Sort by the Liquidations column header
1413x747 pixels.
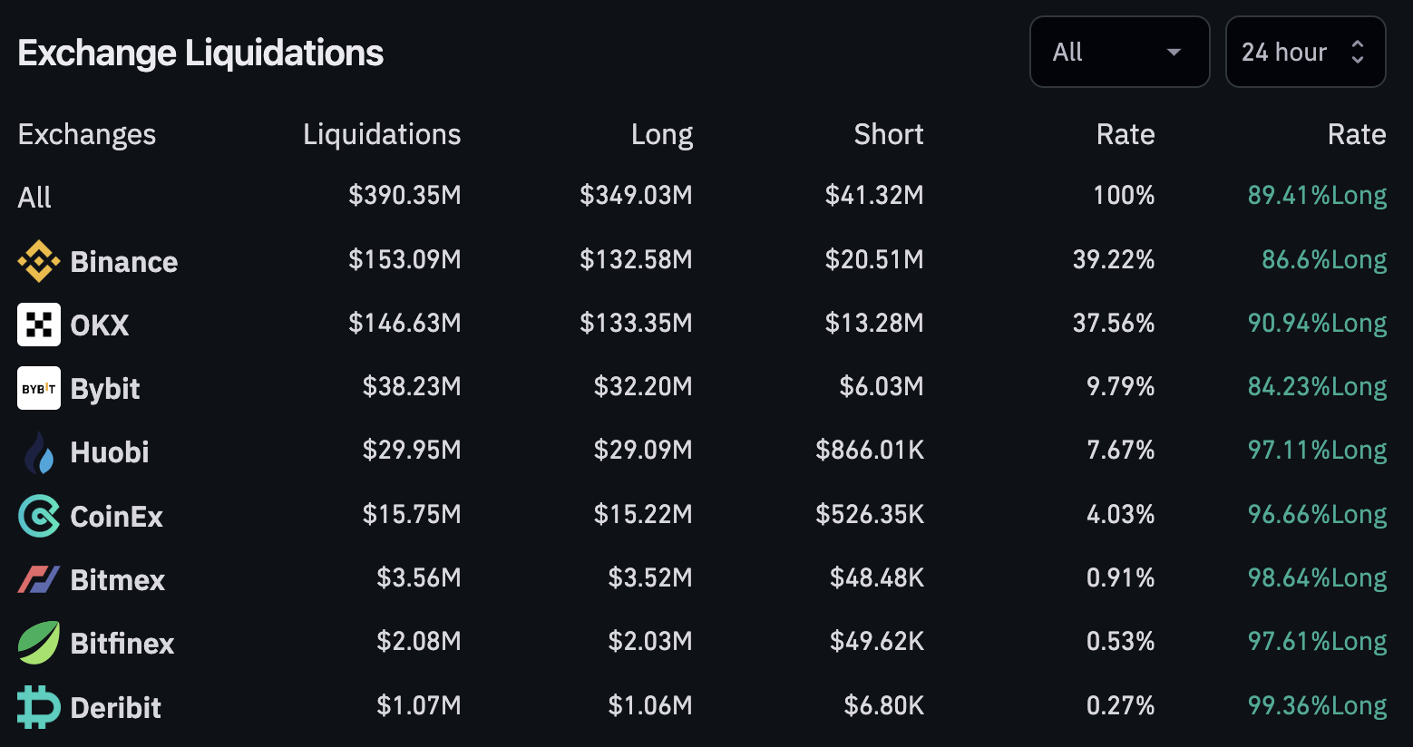click(x=382, y=134)
